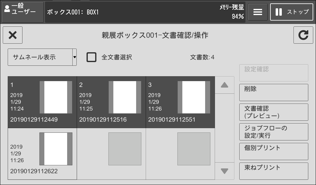316x185 pixels.
Task: Enable 全文書選択 to select all documents
Action: [91, 57]
